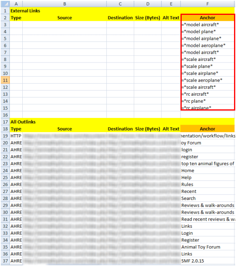Select '=*scale aircraft*' cell in row 8
The image size is (236, 266).
pyautogui.click(x=207, y=59)
